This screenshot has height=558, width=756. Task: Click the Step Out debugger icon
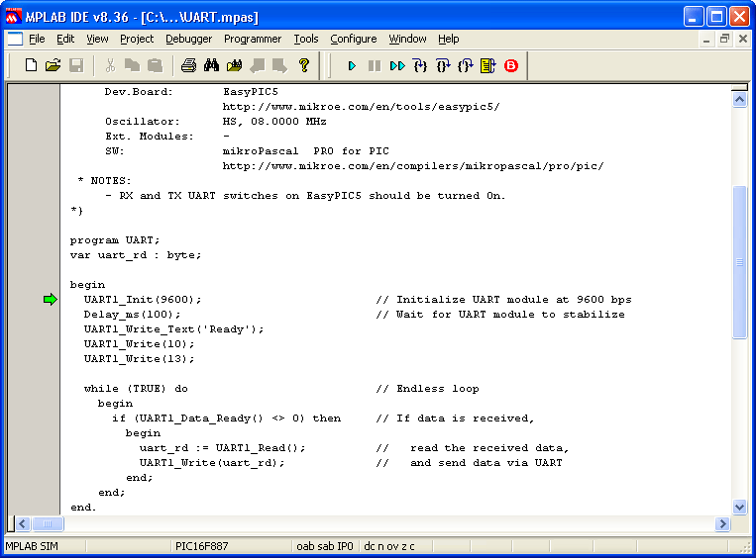(x=466, y=65)
